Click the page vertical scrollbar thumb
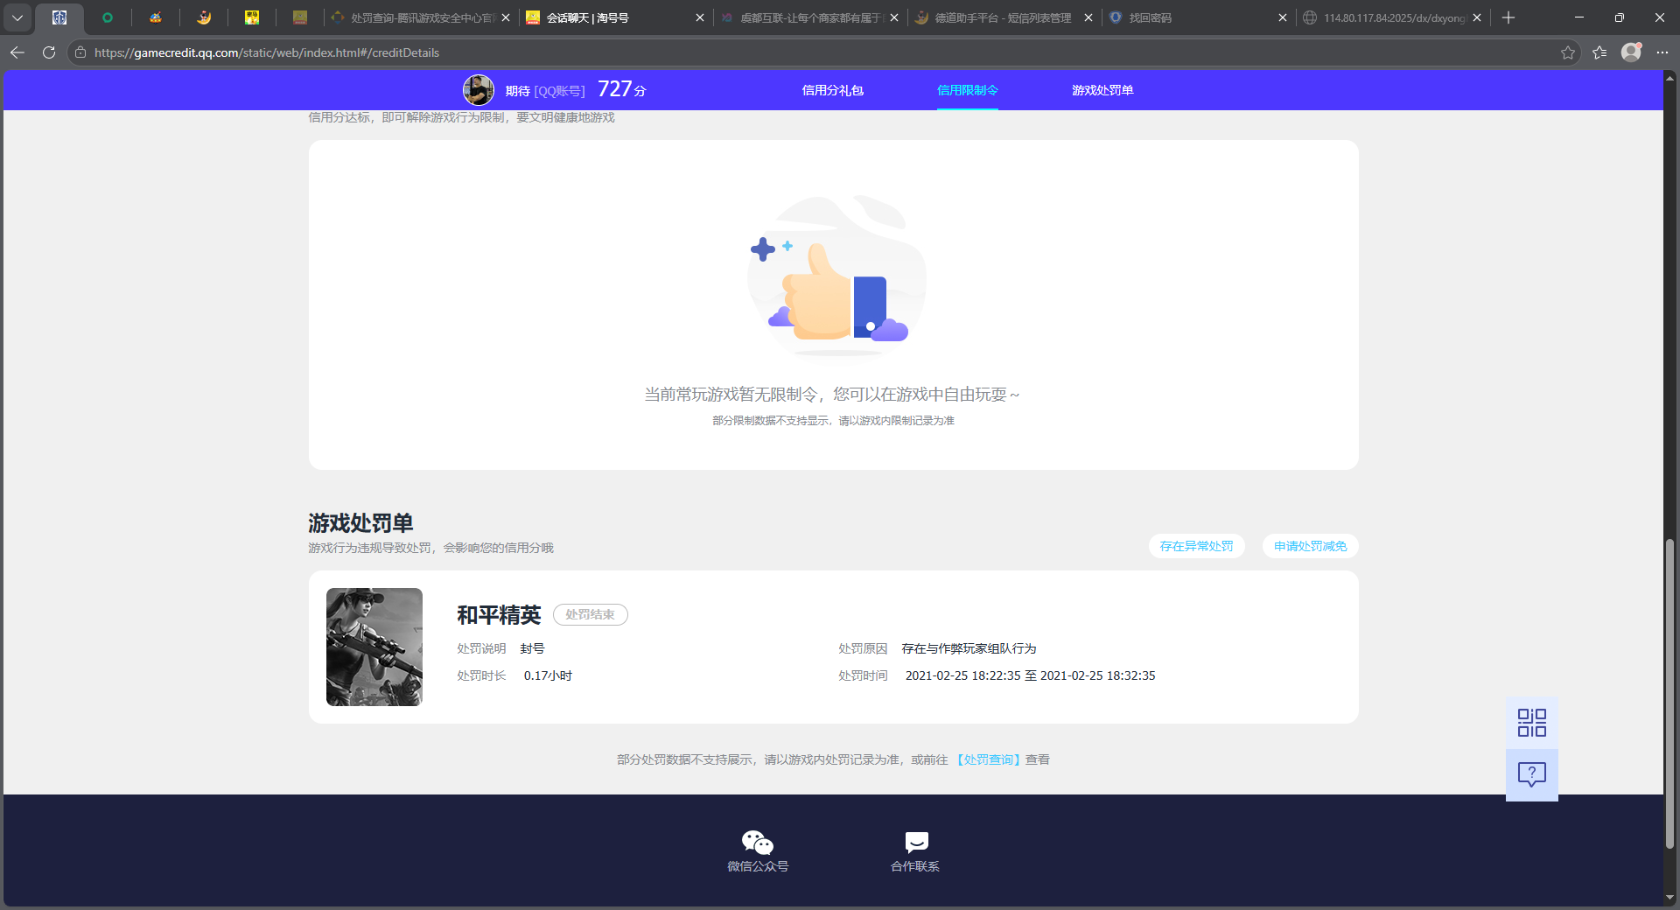 pyautogui.click(x=1669, y=693)
